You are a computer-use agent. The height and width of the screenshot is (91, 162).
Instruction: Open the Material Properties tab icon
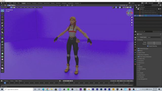135,64
